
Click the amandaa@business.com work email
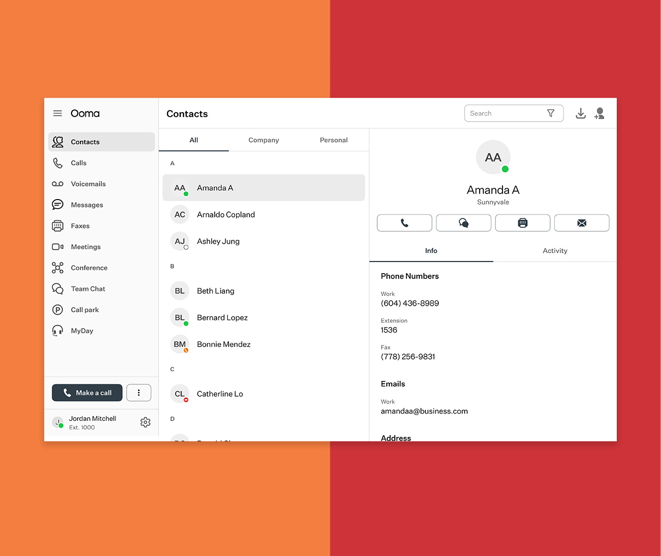pos(424,411)
